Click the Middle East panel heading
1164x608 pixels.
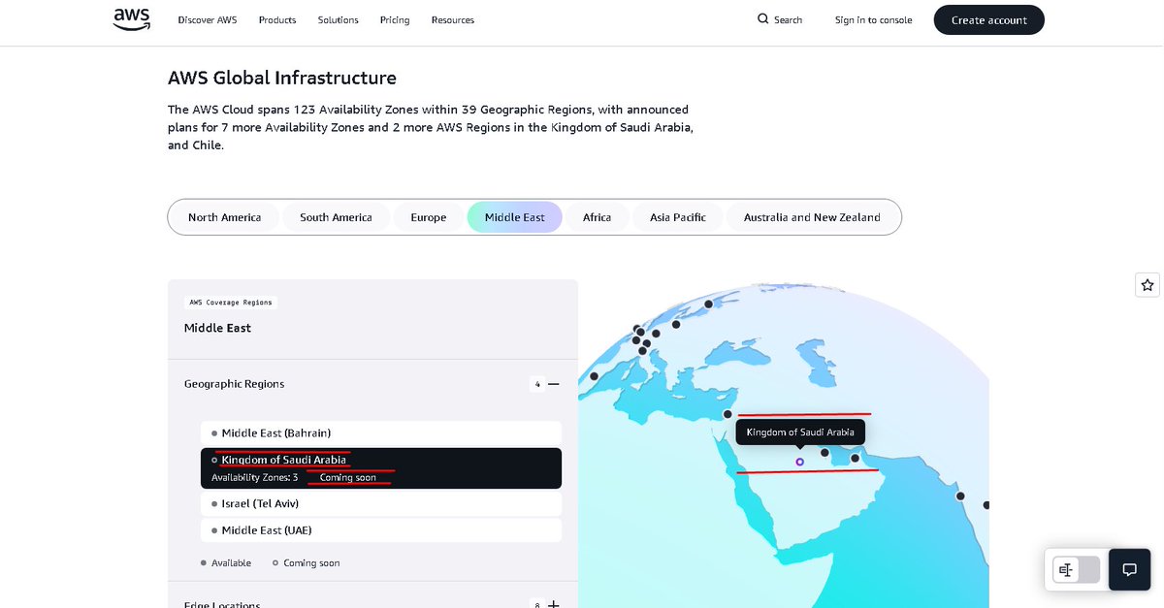[x=217, y=328]
